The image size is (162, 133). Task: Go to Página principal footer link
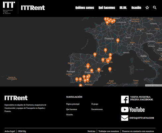[x=73, y=104]
